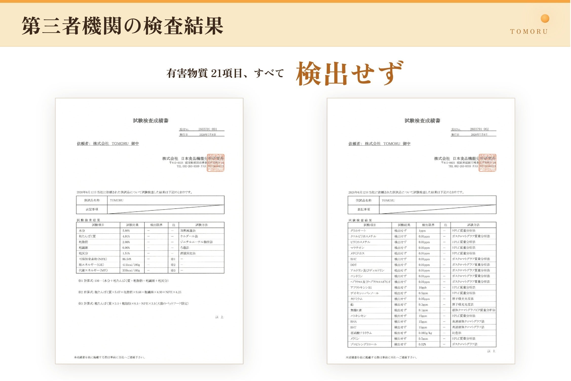Click the red seal on certificate 2603791-002
This screenshot has height=381, width=571.
(487, 163)
